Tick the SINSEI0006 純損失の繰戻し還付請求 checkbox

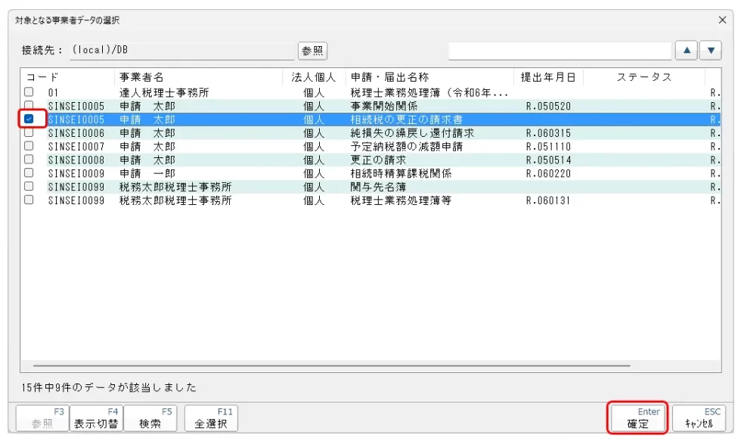click(x=29, y=132)
